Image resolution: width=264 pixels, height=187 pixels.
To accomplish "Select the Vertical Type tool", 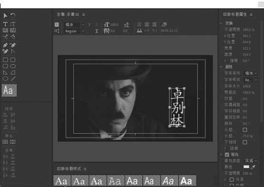I will (12, 24).
